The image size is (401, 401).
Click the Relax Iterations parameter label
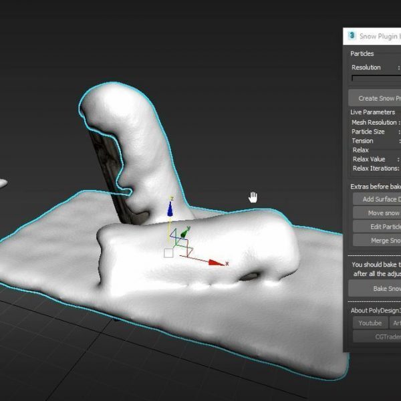pos(374,168)
